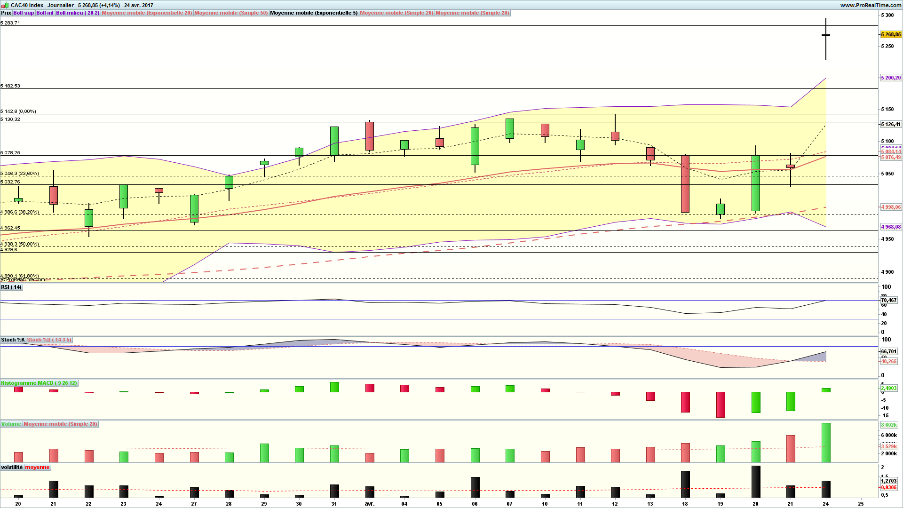
Task: Select "Moyenne mobile (Exponentielle 20)" legend entry
Action: (146, 13)
